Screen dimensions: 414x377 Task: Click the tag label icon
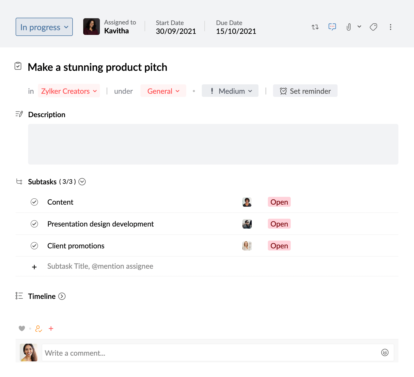pyautogui.click(x=373, y=27)
